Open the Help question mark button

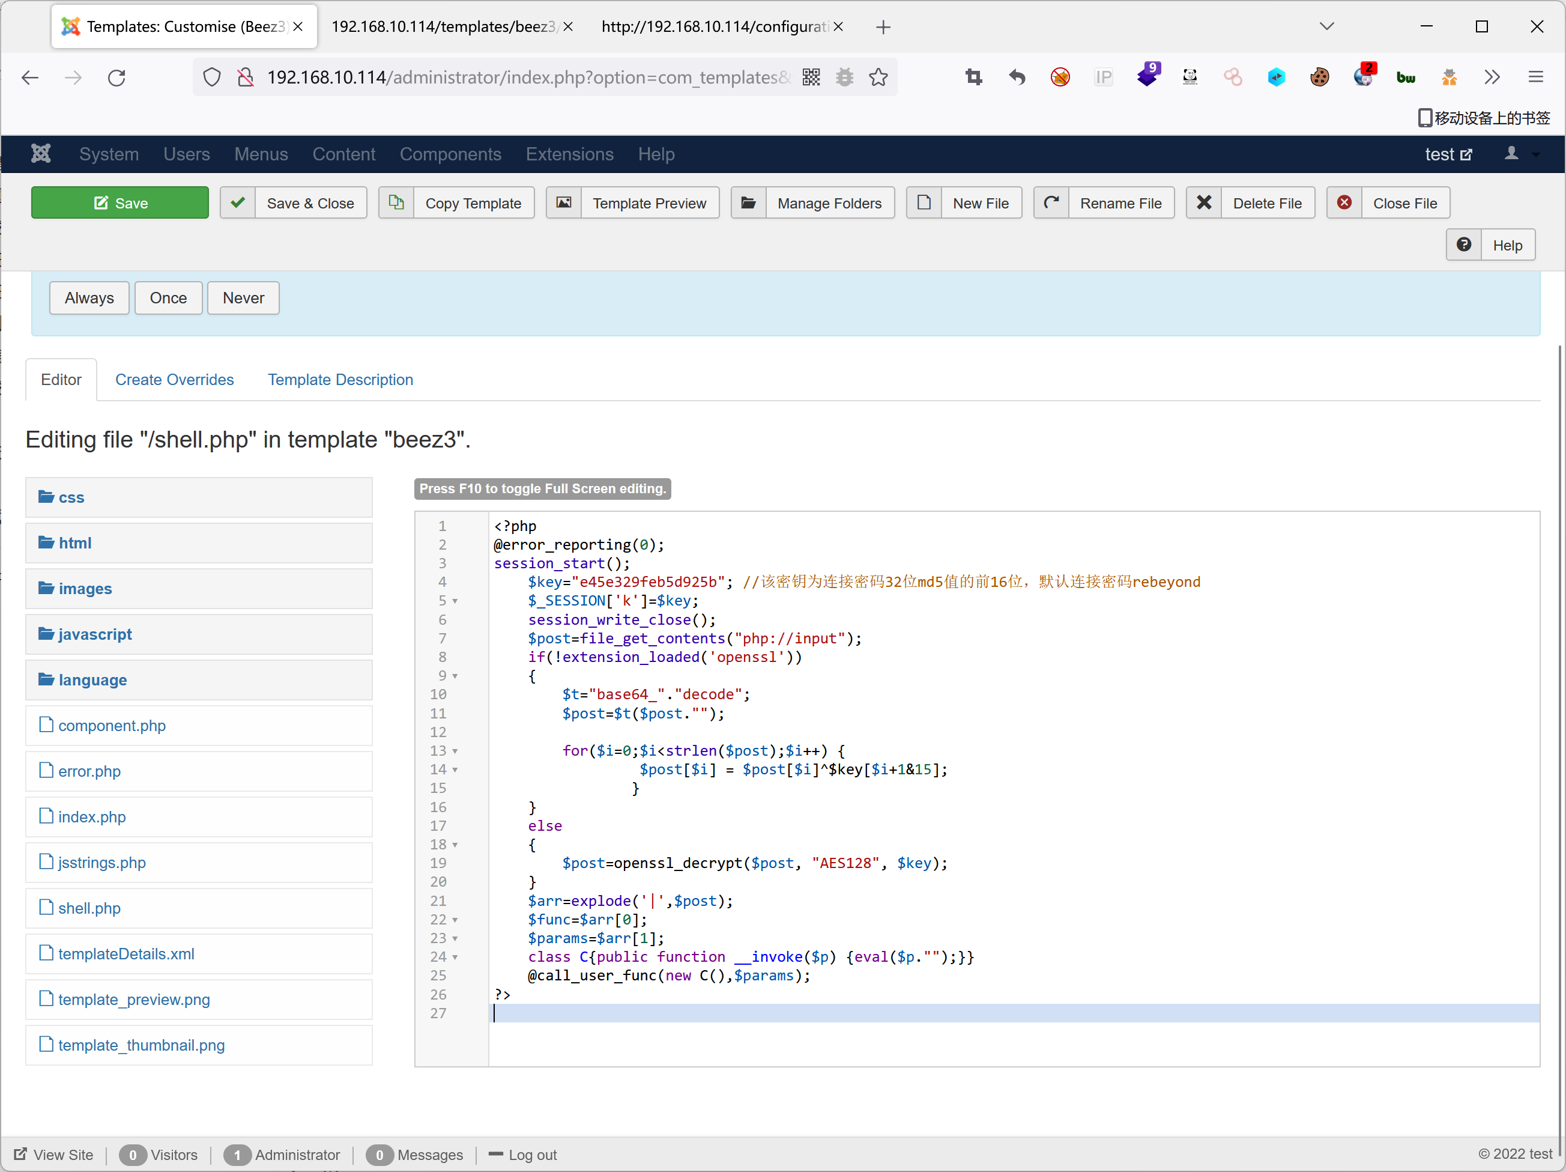pyautogui.click(x=1463, y=245)
